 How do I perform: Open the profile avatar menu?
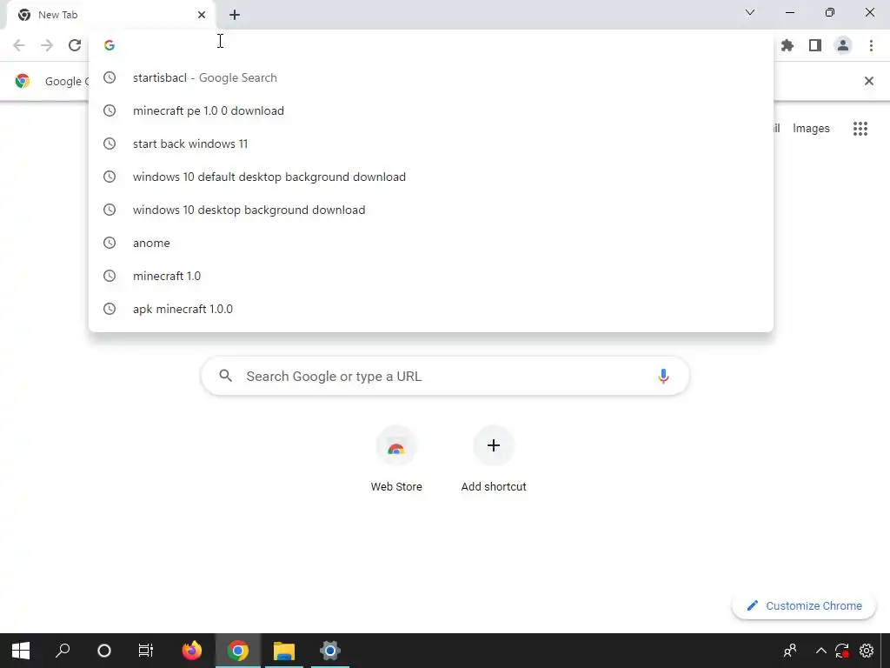pos(843,45)
